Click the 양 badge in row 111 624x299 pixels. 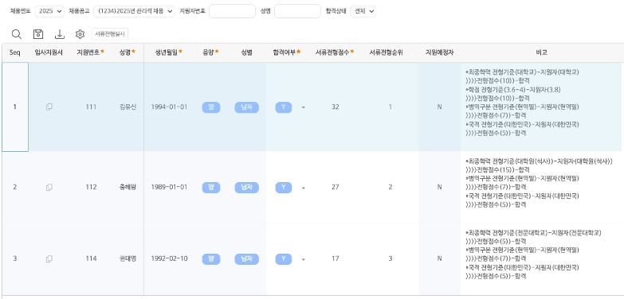(x=211, y=107)
